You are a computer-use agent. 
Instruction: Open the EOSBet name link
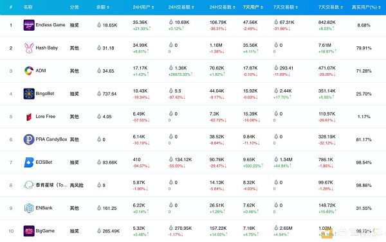pyautogui.click(x=44, y=162)
